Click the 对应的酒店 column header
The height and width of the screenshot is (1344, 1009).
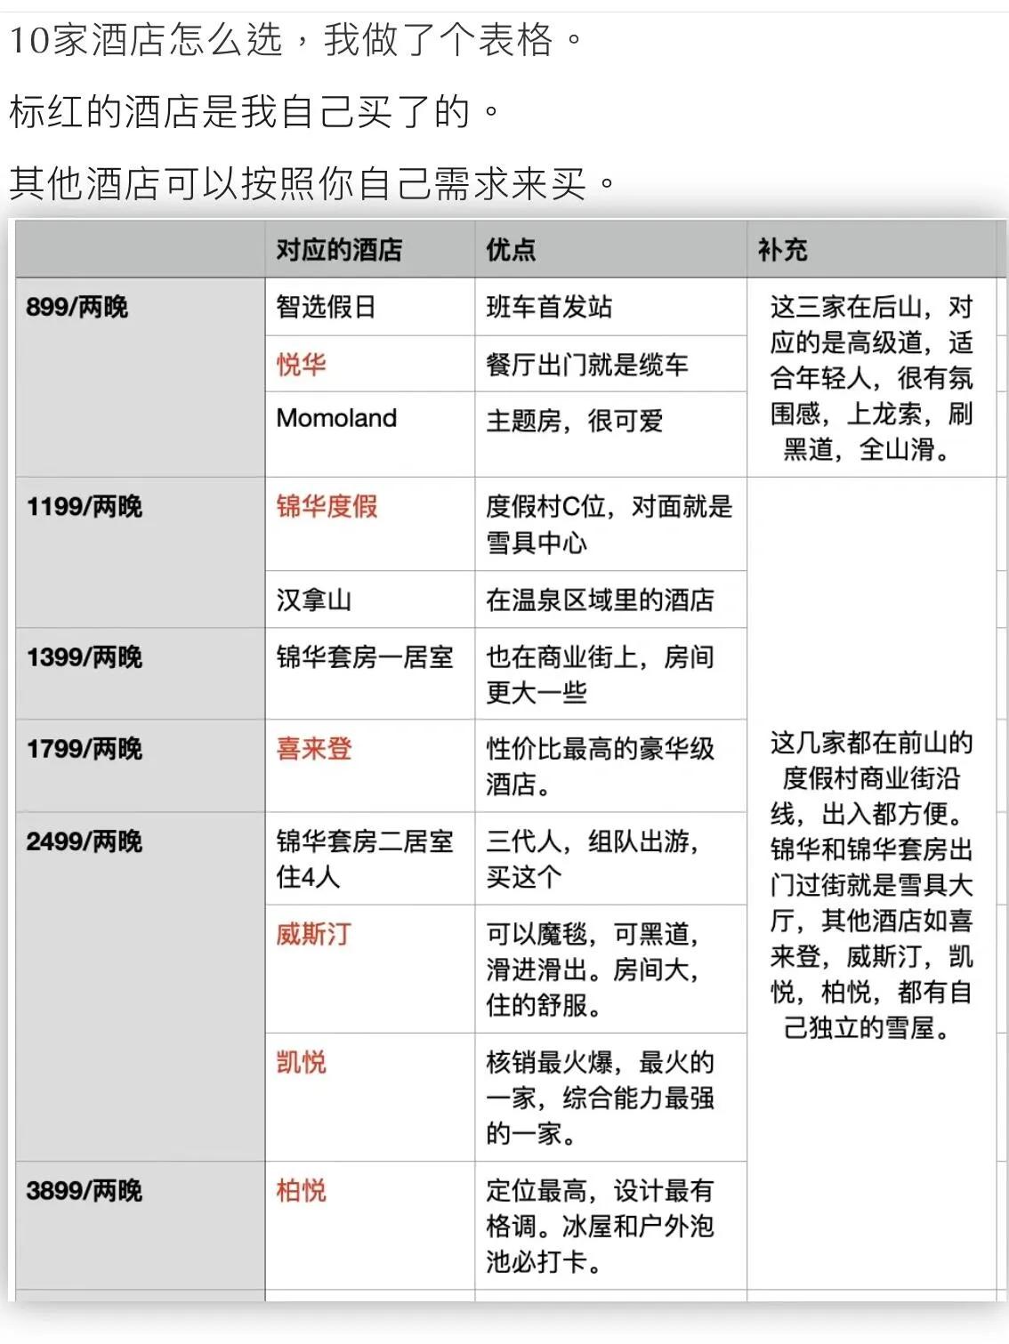[x=339, y=250]
